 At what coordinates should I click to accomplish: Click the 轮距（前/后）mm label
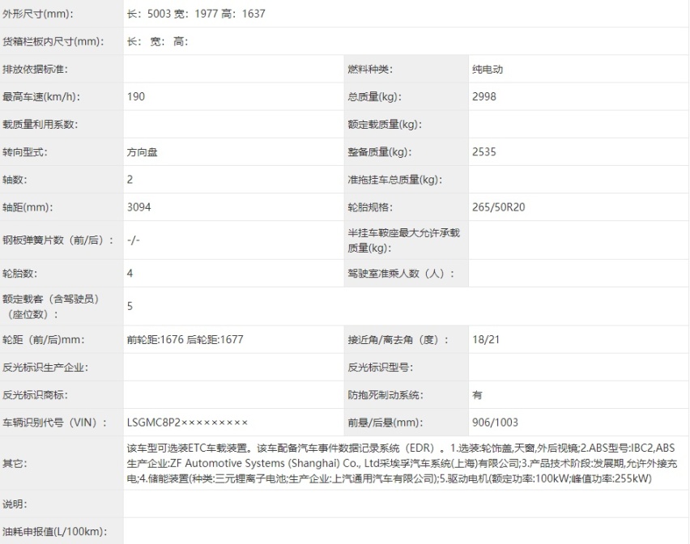pos(43,339)
